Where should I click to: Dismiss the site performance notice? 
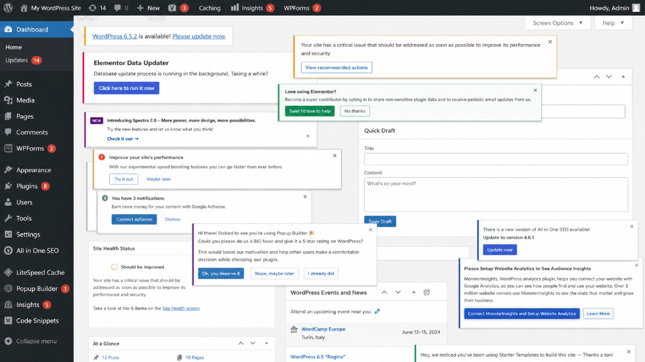click(x=334, y=156)
